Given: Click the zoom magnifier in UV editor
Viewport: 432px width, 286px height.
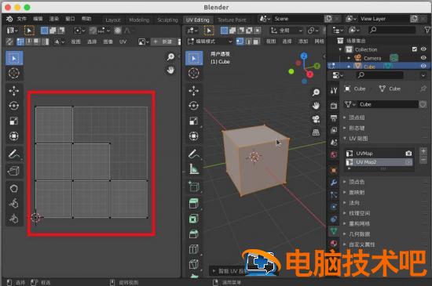Looking at the screenshot, I should tap(170, 57).
